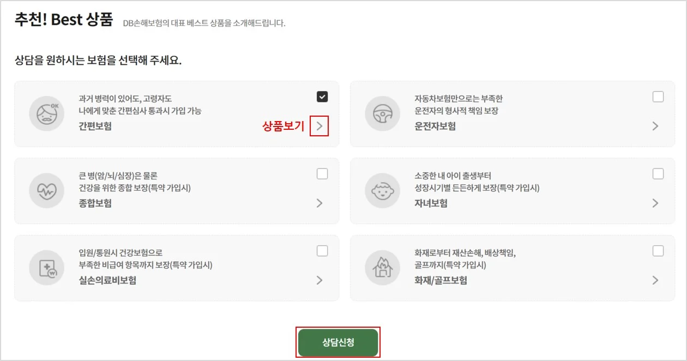This screenshot has height=361, width=687.
Task: Open 화재/골프보험 details arrow
Action: (656, 280)
